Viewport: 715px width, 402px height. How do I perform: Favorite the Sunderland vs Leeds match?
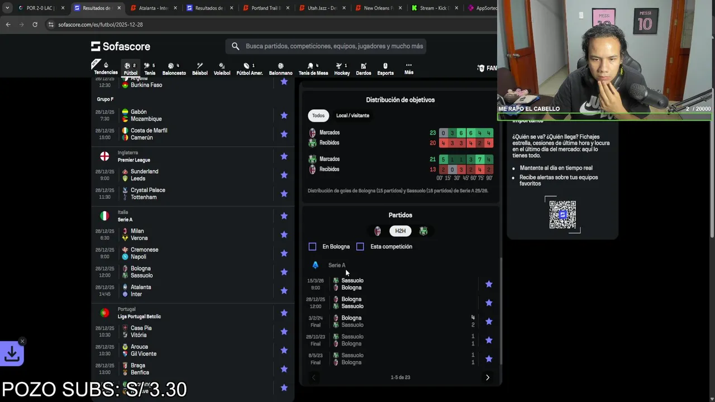(284, 175)
